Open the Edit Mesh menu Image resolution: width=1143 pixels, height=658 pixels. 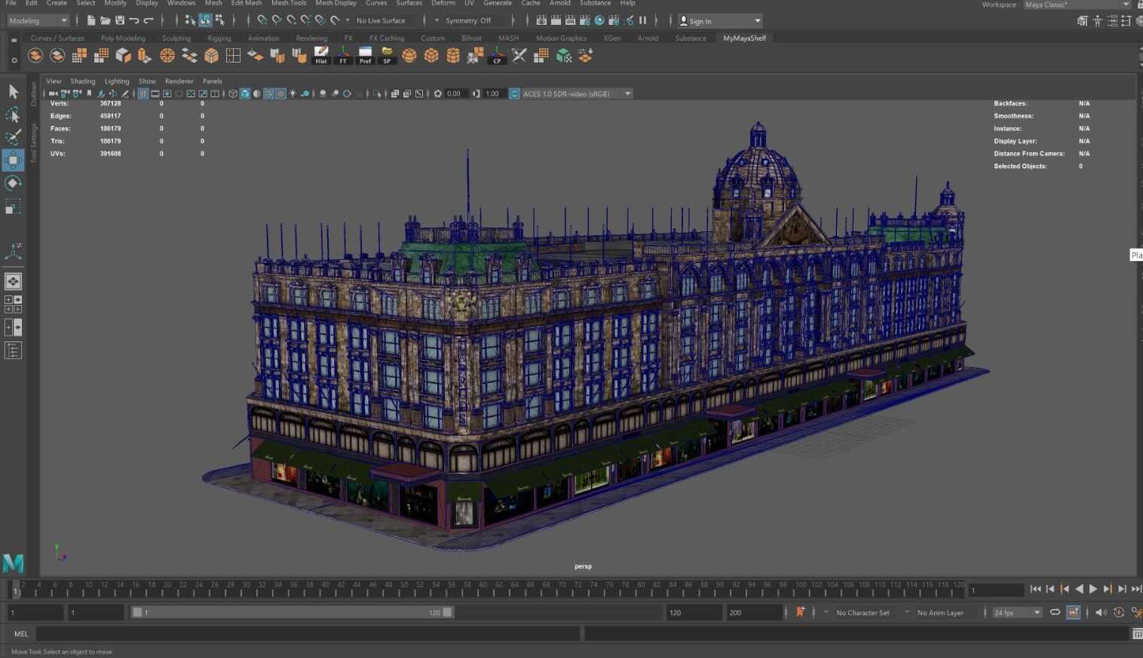[x=247, y=3]
